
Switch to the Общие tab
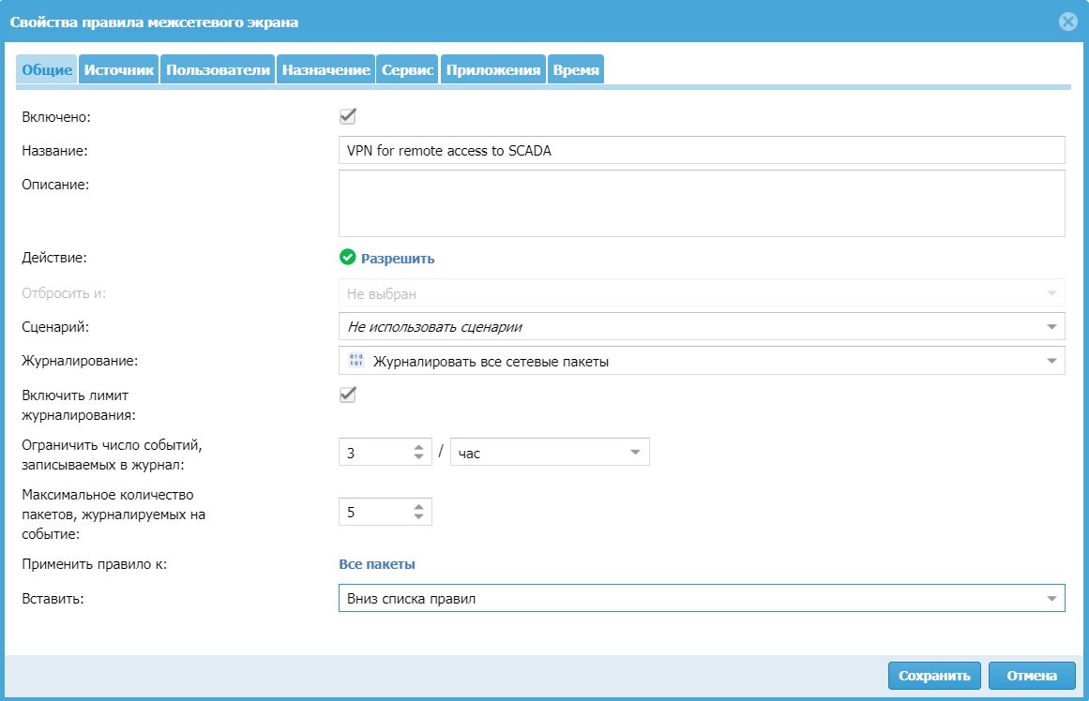(x=47, y=69)
